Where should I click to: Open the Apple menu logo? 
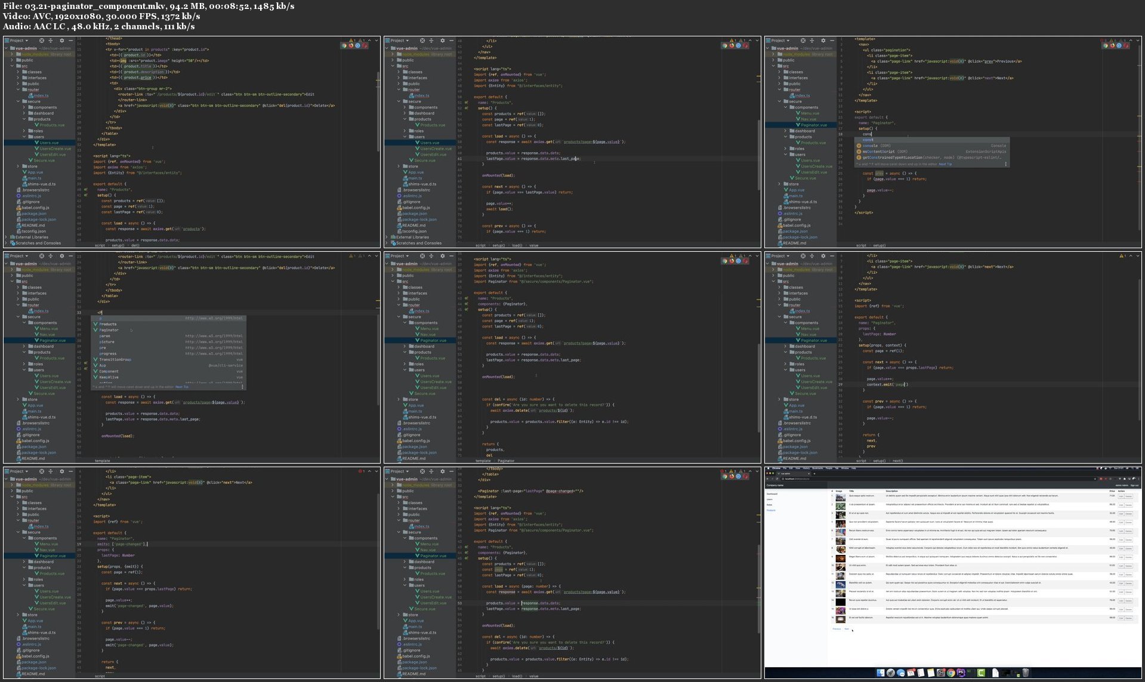(768, 468)
